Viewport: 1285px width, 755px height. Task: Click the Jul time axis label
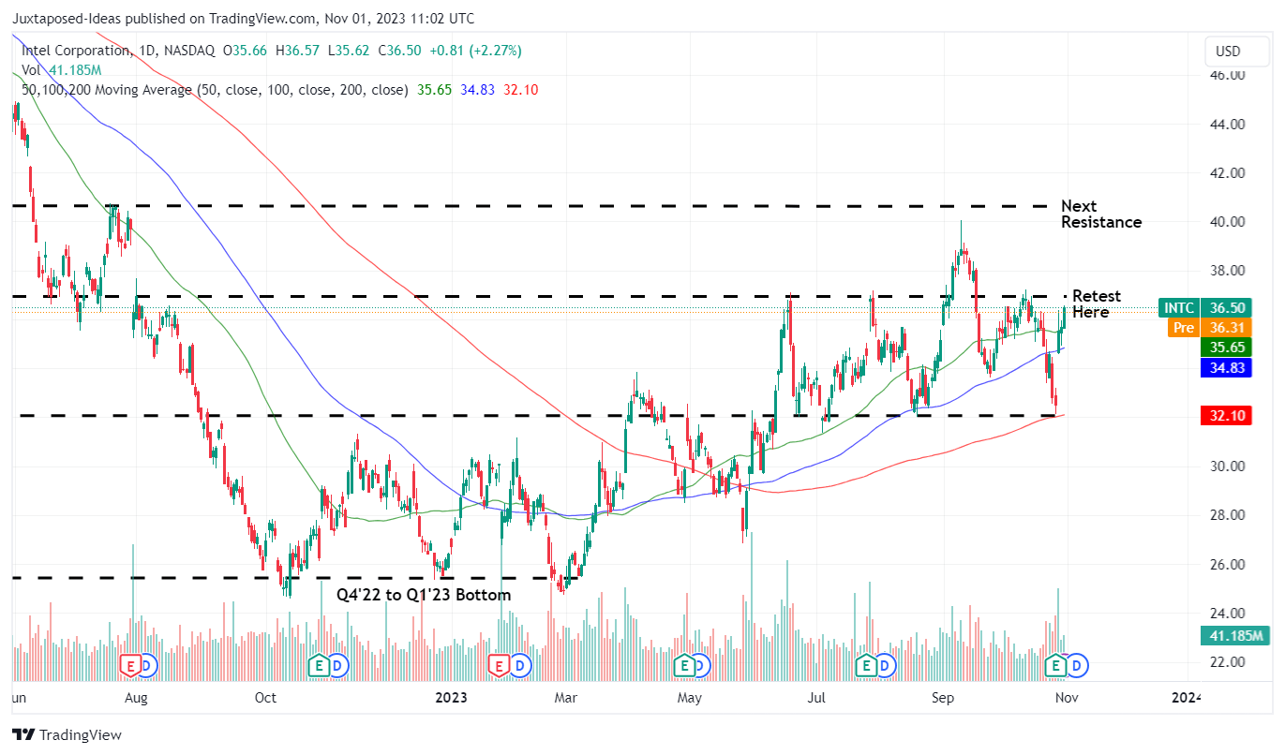tap(817, 698)
